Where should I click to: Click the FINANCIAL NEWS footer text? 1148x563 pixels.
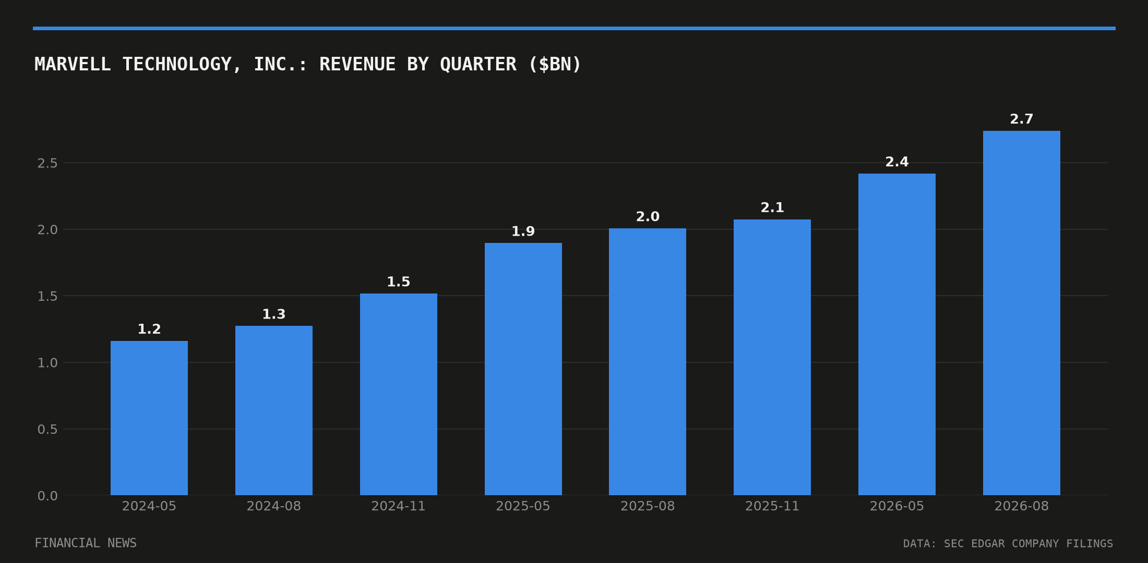point(86,543)
